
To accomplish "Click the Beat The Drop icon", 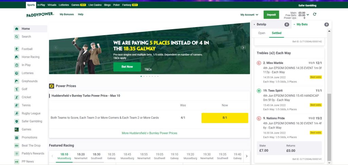I will point(17,146).
